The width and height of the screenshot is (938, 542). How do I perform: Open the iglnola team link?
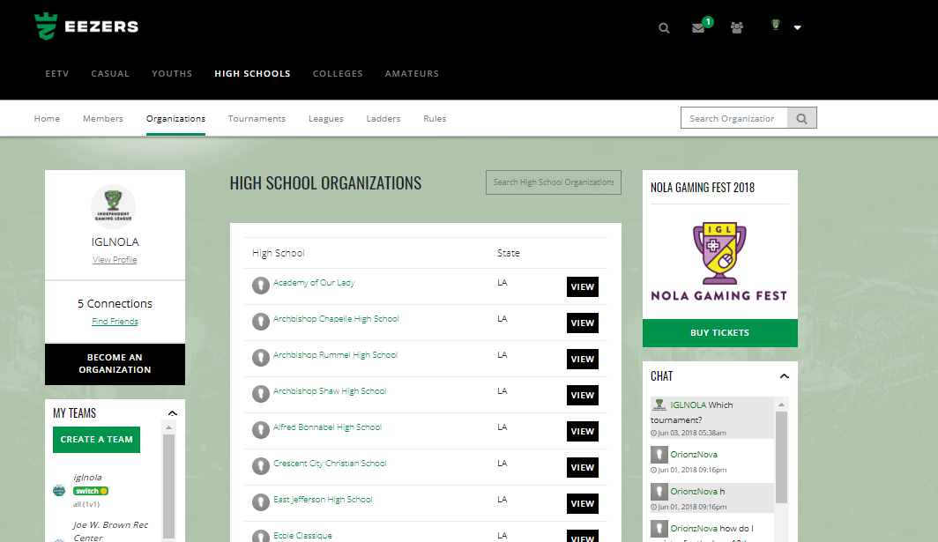[87, 478]
